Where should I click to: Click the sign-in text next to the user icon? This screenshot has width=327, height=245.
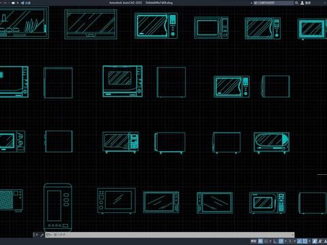308,3
